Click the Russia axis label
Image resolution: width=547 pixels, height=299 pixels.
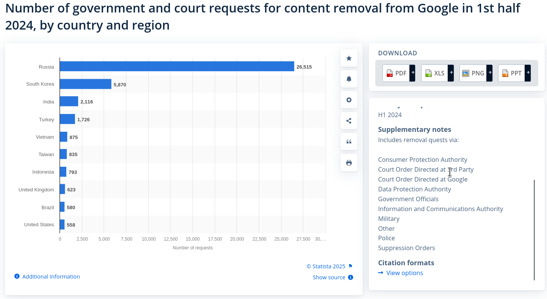click(x=46, y=67)
